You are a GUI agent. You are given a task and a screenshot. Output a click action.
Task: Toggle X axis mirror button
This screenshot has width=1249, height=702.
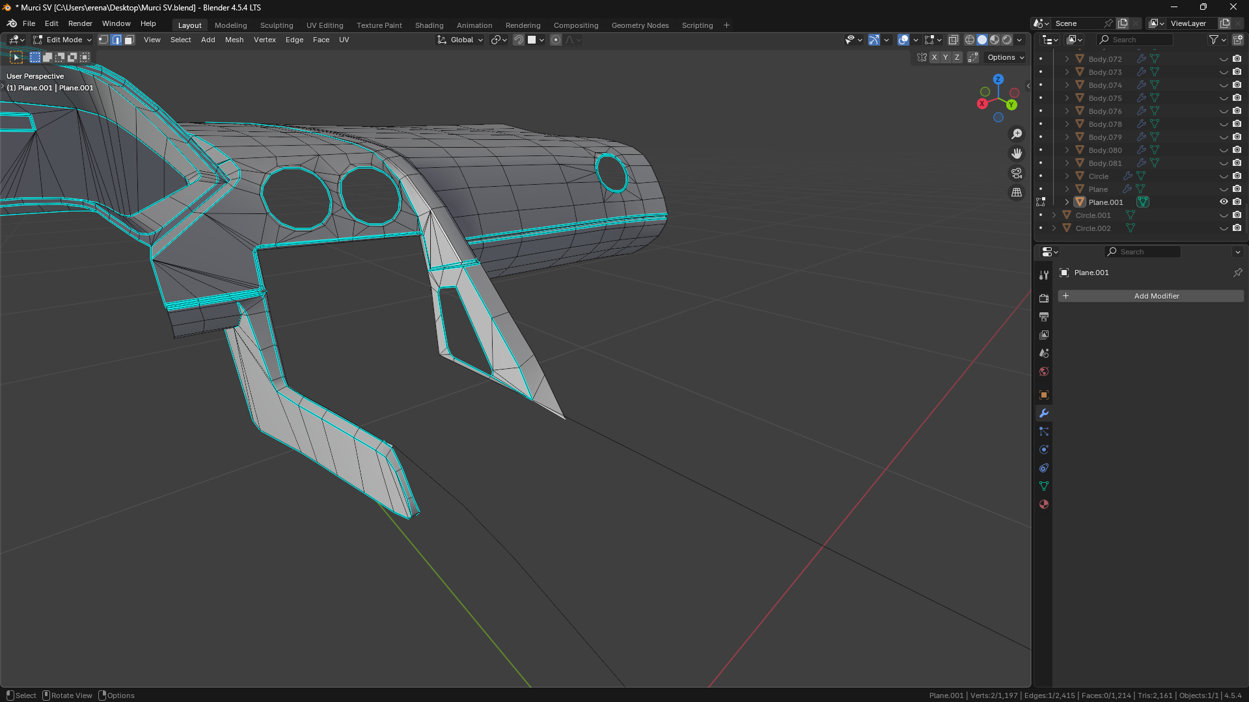click(x=934, y=57)
